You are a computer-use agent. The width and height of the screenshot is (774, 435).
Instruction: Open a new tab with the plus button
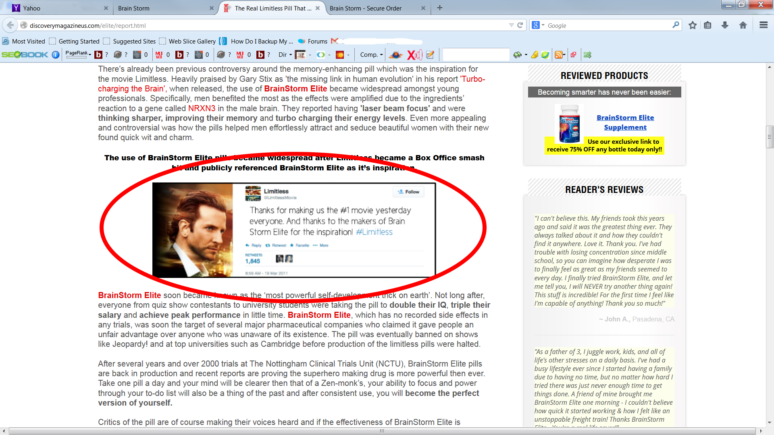(x=440, y=8)
